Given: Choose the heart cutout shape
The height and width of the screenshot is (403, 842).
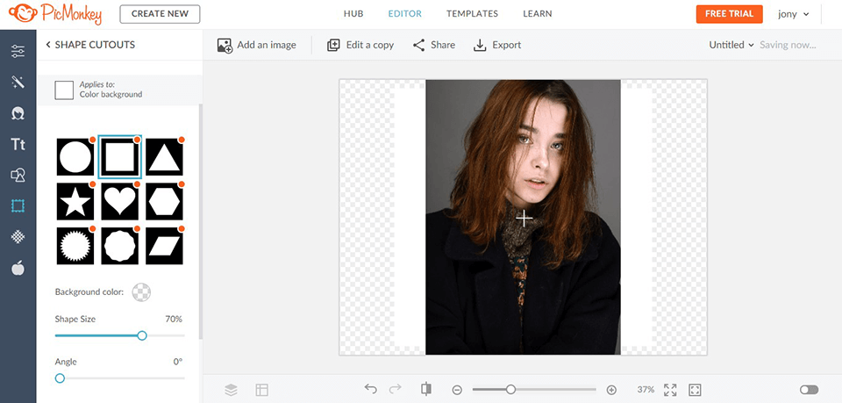Looking at the screenshot, I should tap(120, 202).
